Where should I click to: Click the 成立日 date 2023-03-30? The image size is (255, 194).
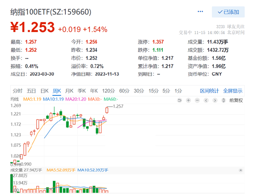pos(42,74)
